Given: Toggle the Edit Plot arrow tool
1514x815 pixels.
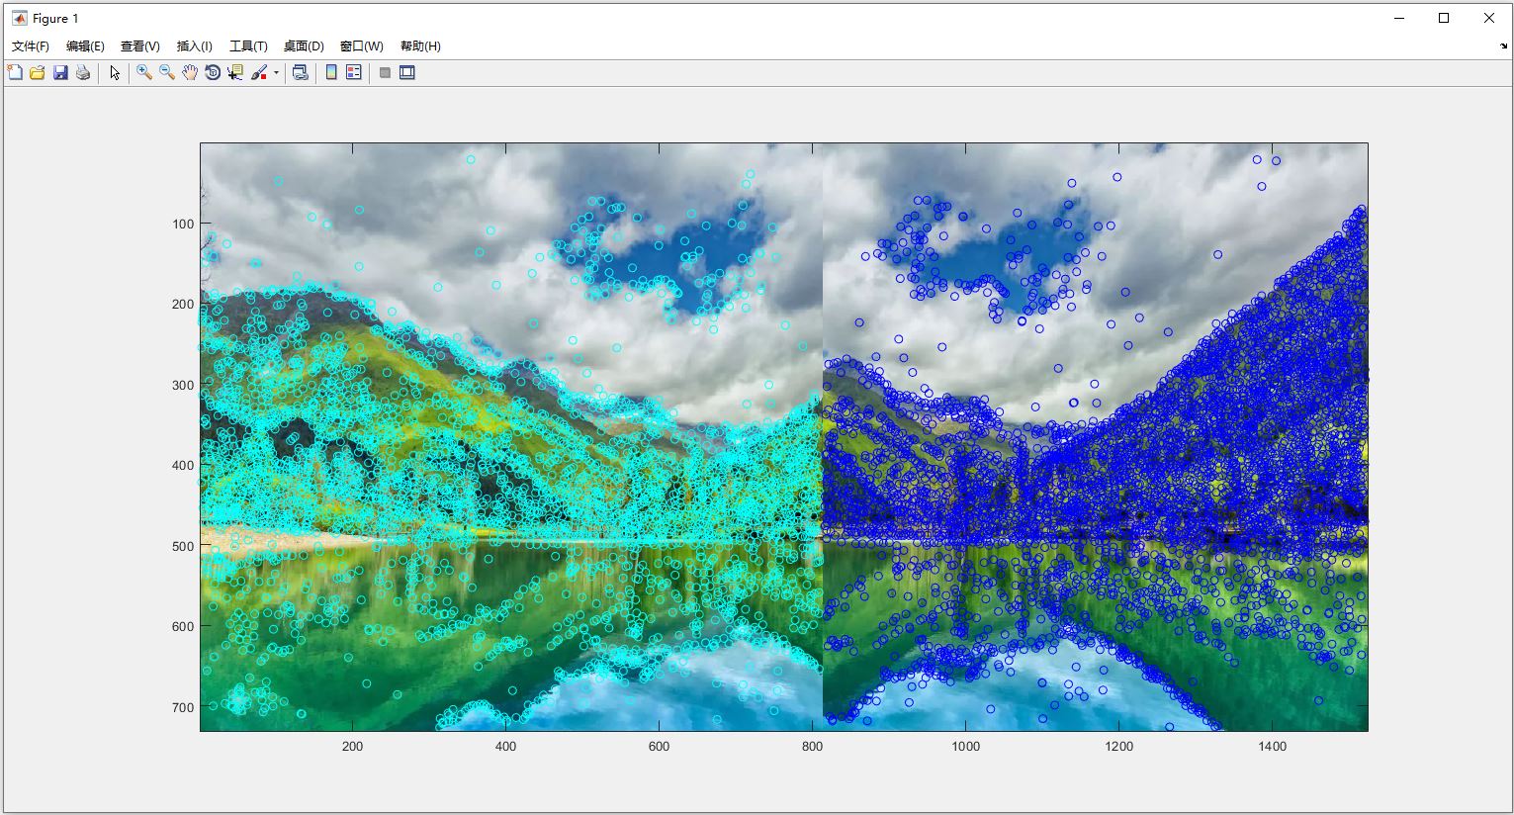Looking at the screenshot, I should tap(115, 72).
